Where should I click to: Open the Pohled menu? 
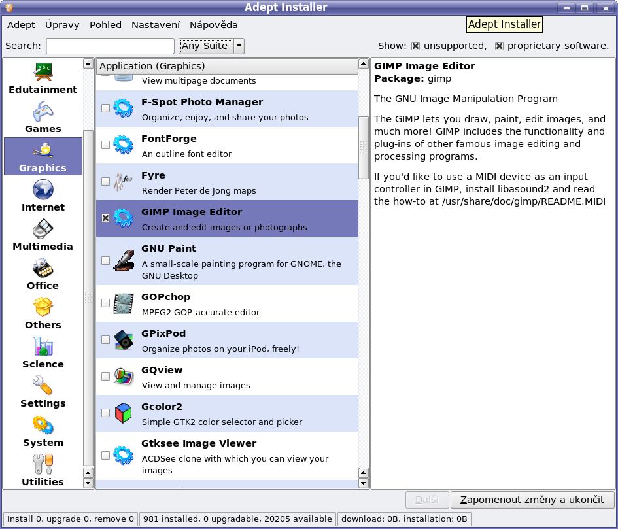point(106,25)
